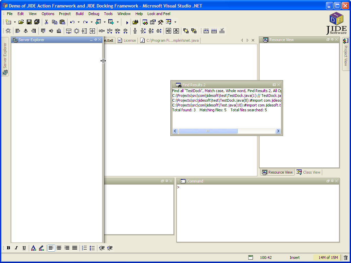Toggle bulleted list formatting

point(92,248)
